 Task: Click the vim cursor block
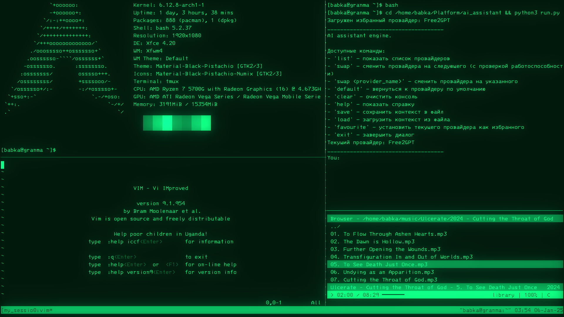click(3, 165)
